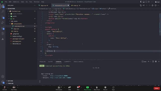Expand the OUTLINE section

(x=10, y=81)
